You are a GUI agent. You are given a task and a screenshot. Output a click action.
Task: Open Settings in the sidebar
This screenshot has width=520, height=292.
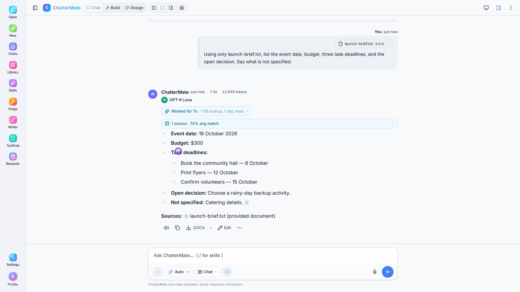pos(13,260)
